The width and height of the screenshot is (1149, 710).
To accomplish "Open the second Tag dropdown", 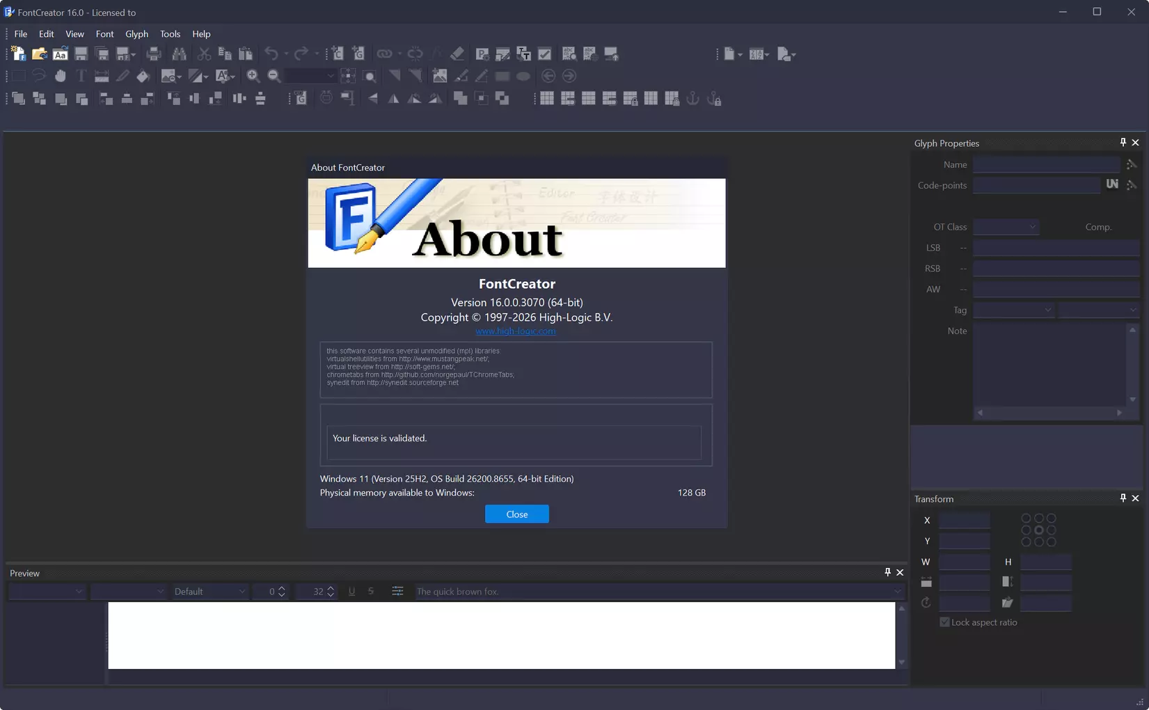I will tap(1098, 310).
